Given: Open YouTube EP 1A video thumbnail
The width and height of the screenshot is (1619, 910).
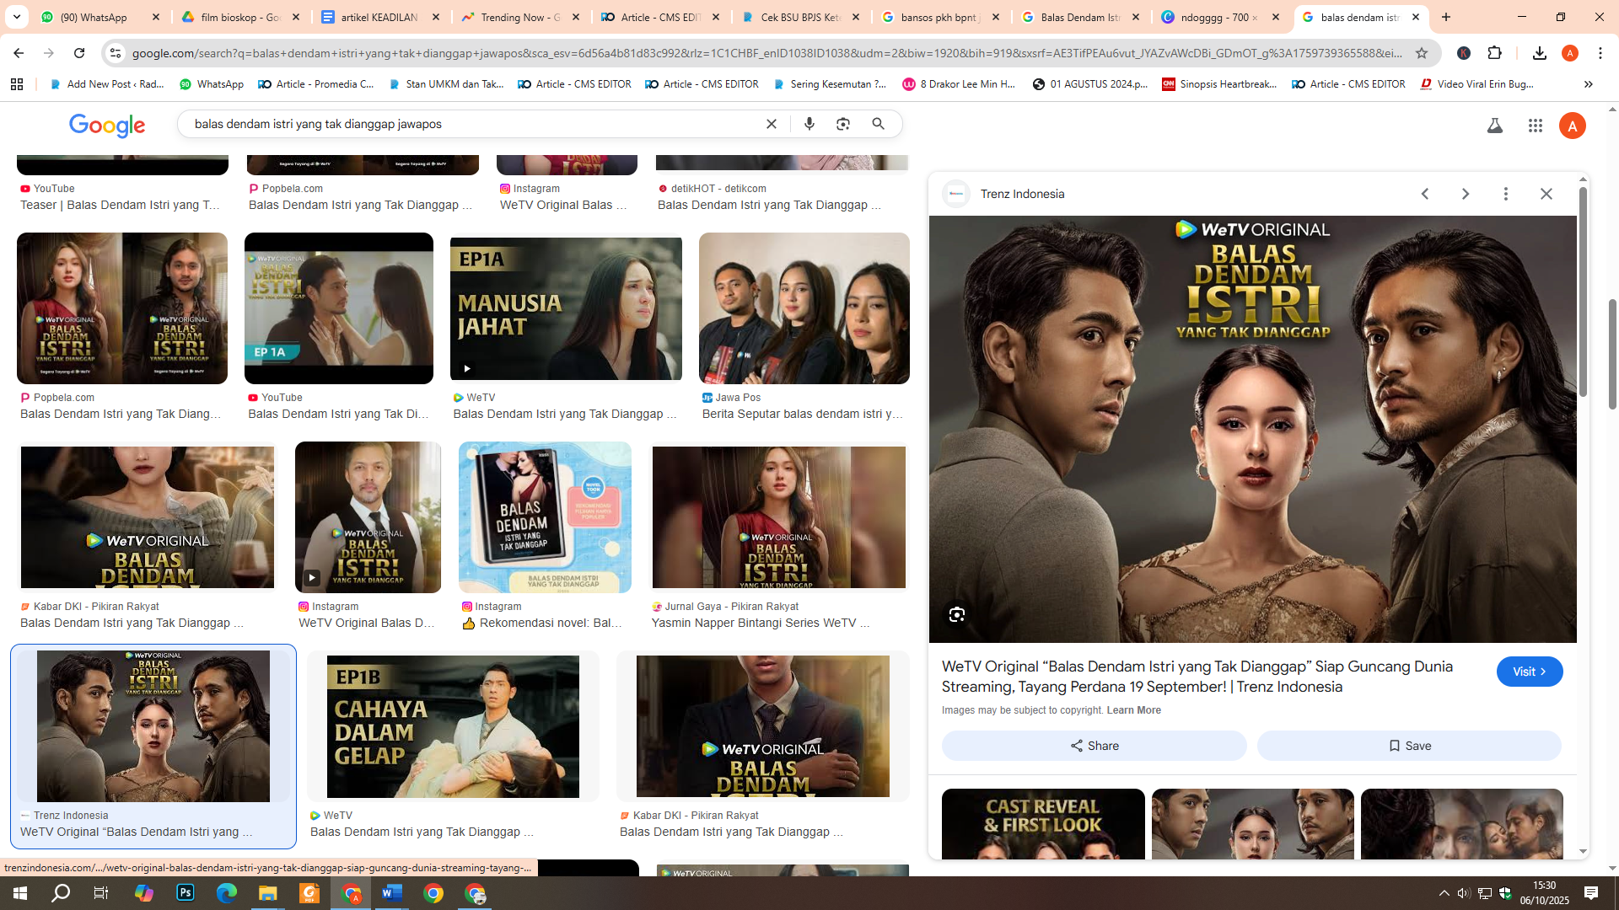Looking at the screenshot, I should pos(339,308).
